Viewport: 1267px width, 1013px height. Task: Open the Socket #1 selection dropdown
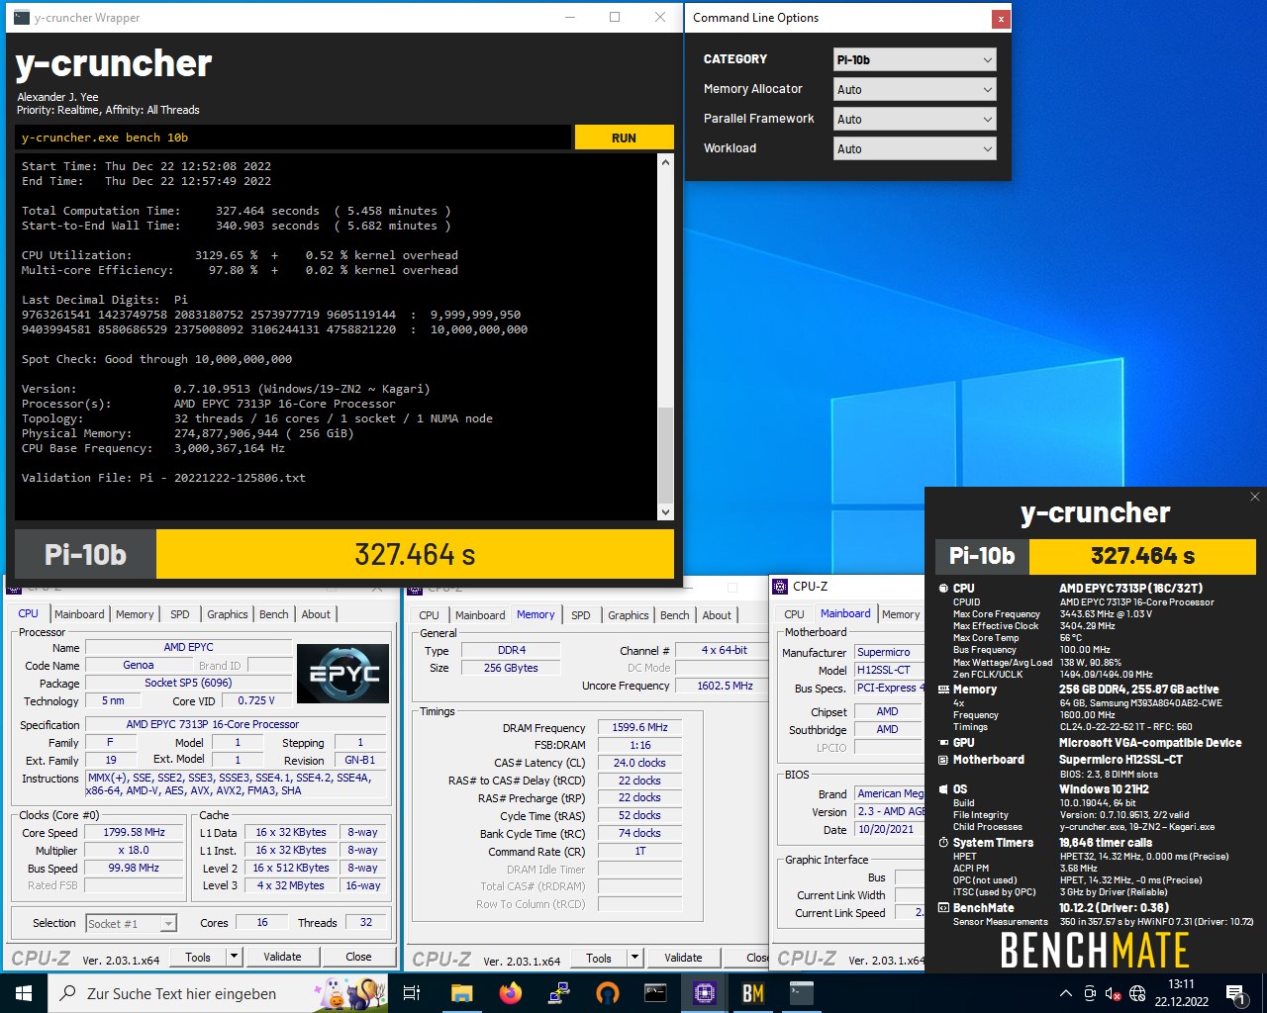pyautogui.click(x=131, y=923)
